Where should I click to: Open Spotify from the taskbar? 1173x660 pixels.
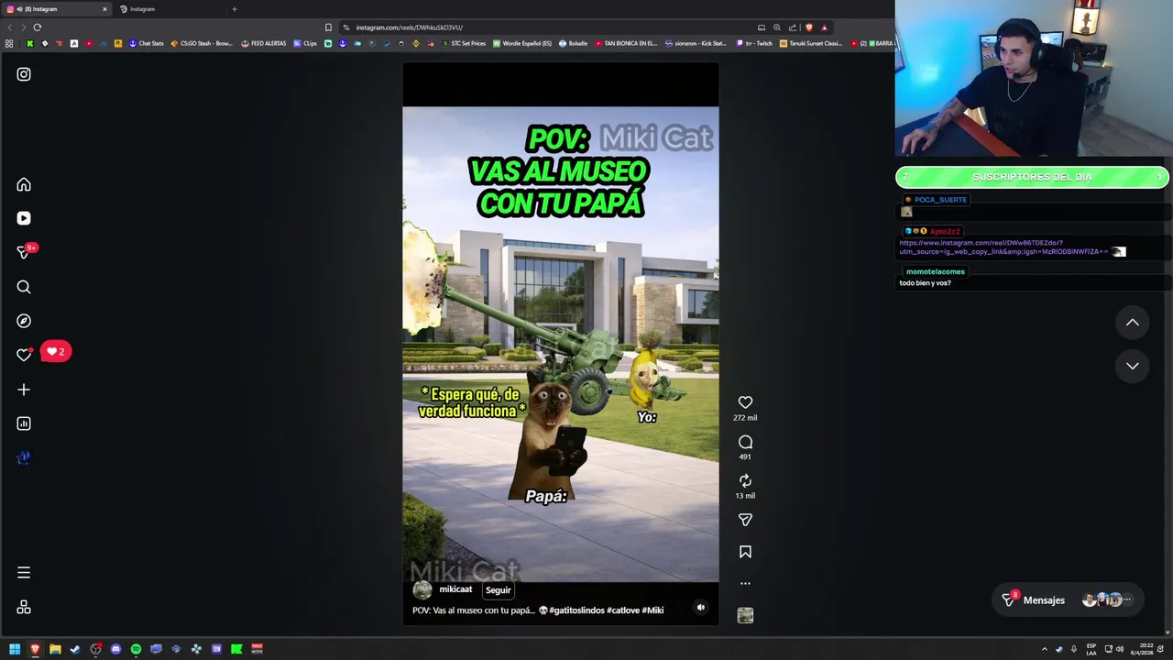136,649
